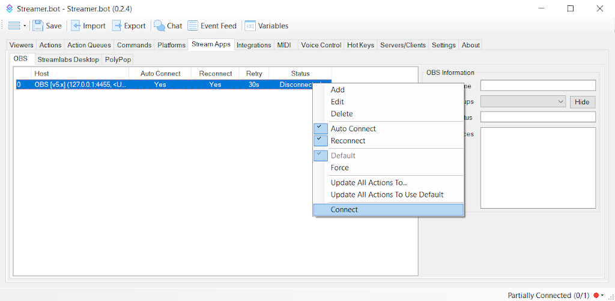Screen dimensions: 615x301
Task: Click the Export arrow icon
Action: [x=117, y=26]
